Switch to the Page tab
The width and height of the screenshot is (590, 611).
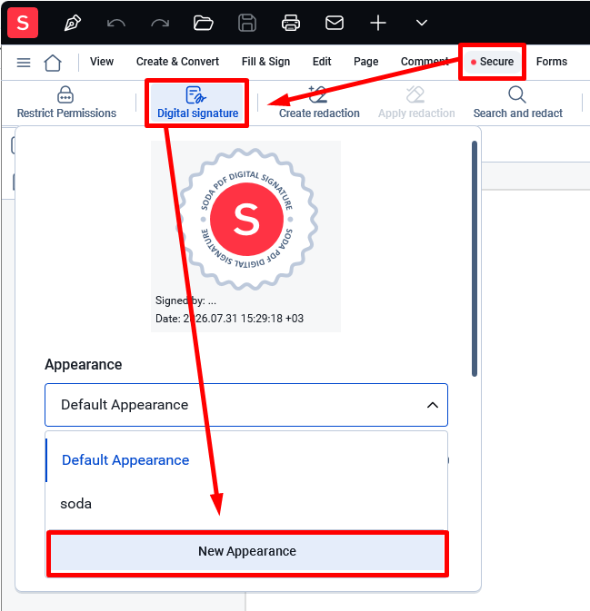pos(366,62)
